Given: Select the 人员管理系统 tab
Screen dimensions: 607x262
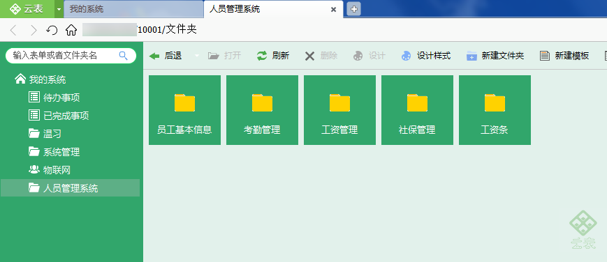Looking at the screenshot, I should (273, 9).
